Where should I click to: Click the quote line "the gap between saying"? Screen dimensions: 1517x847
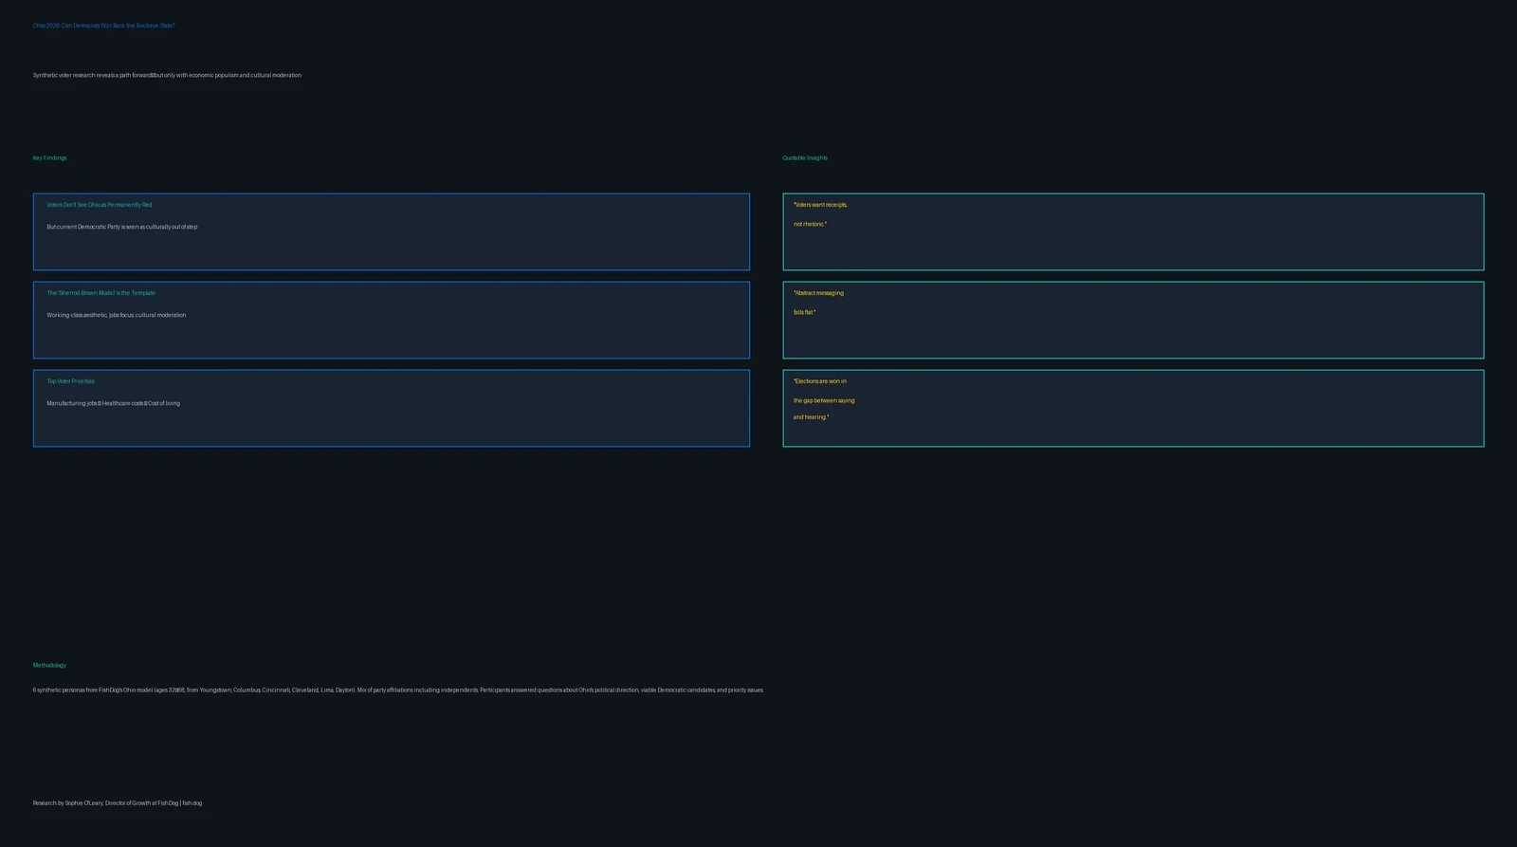pos(824,400)
